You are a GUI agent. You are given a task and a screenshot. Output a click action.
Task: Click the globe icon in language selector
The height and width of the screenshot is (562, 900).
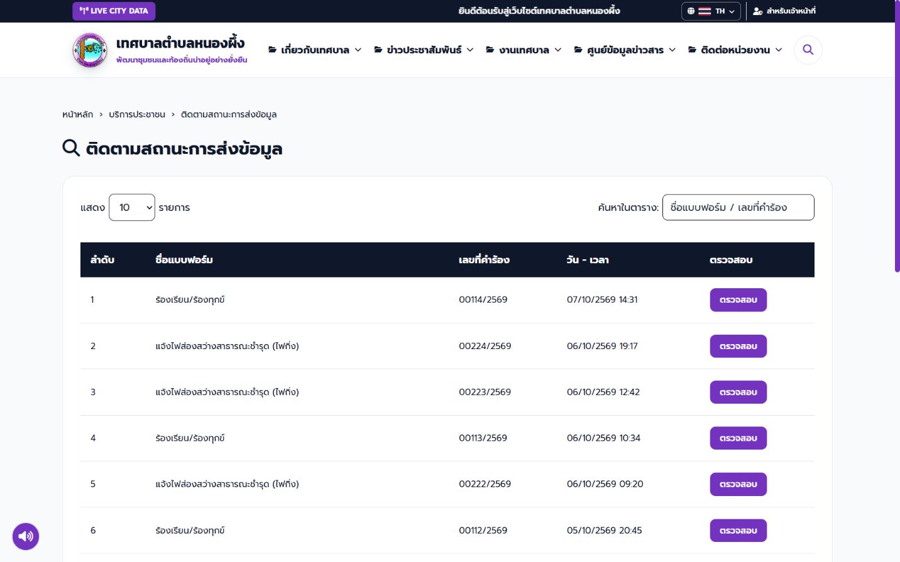pos(691,11)
